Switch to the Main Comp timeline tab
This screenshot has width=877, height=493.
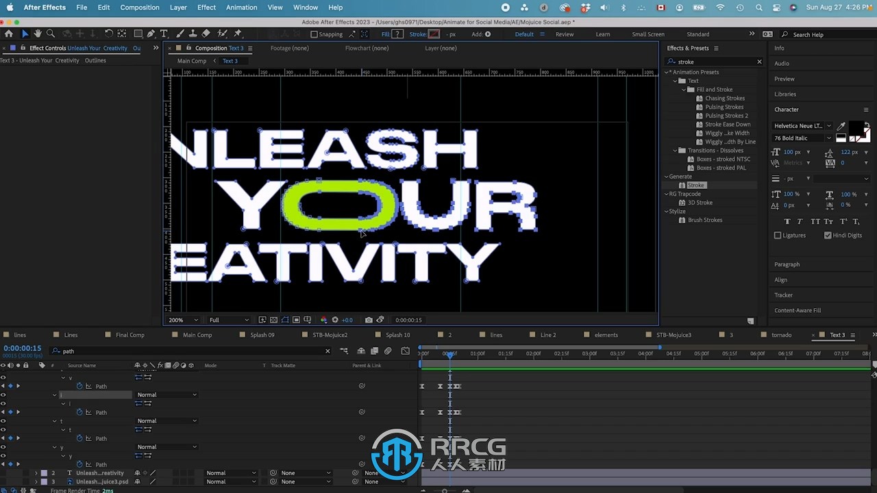pyautogui.click(x=197, y=335)
